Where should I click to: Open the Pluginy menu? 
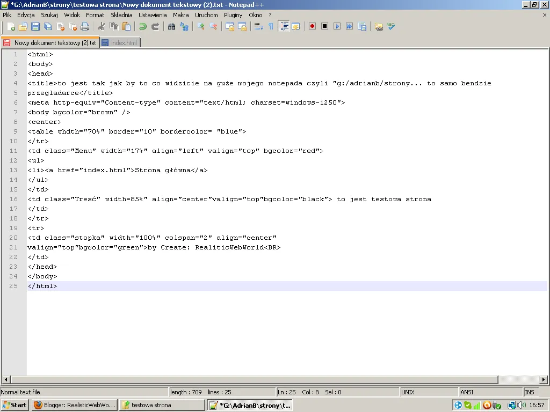pyautogui.click(x=233, y=15)
